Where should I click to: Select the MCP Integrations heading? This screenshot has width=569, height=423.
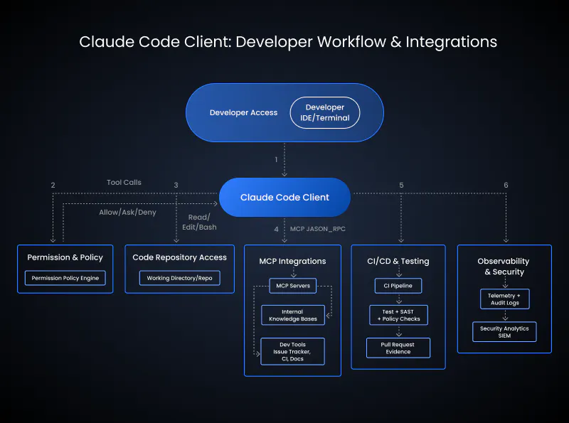click(292, 261)
